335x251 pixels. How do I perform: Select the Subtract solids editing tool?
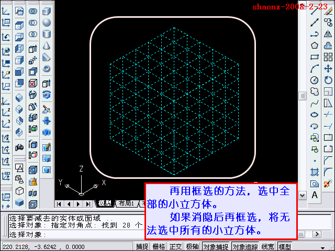[x=33, y=22]
